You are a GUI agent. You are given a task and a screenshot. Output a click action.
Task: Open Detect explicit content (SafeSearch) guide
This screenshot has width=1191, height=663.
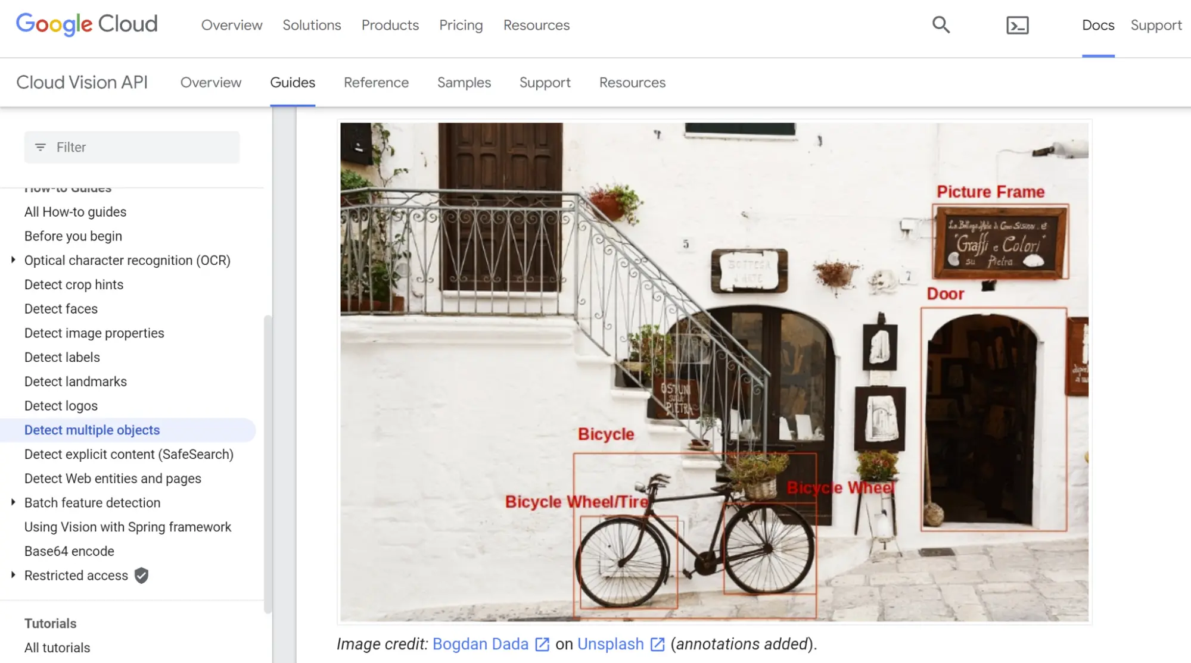click(x=129, y=454)
